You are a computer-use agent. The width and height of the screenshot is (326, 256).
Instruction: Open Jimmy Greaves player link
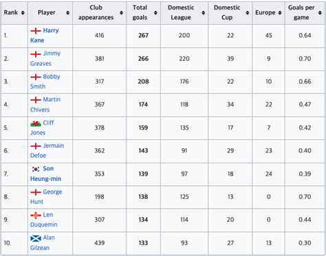pyautogui.click(x=45, y=58)
